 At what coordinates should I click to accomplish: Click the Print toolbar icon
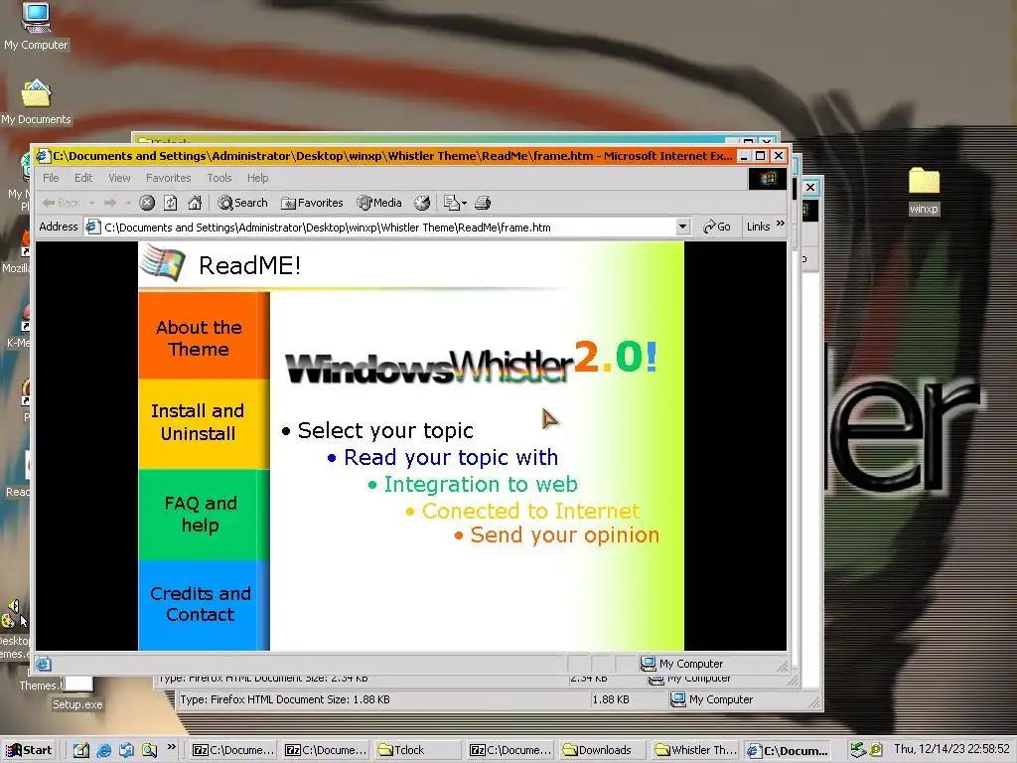[x=483, y=203]
